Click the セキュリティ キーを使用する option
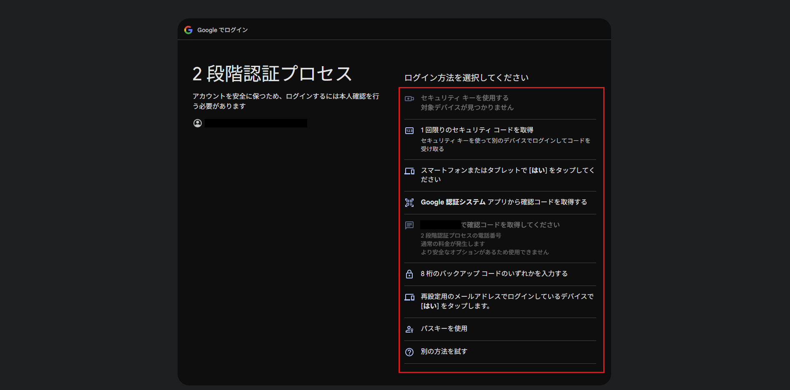Viewport: 790px width, 390px height. 464,98
